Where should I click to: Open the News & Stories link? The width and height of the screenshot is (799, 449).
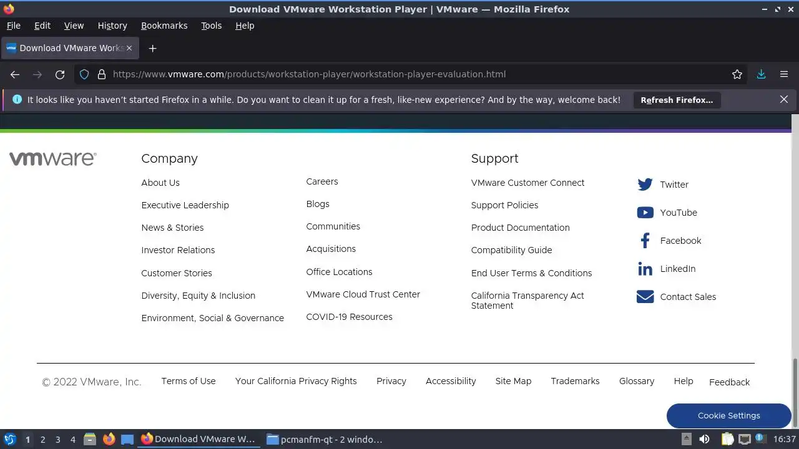coord(172,228)
